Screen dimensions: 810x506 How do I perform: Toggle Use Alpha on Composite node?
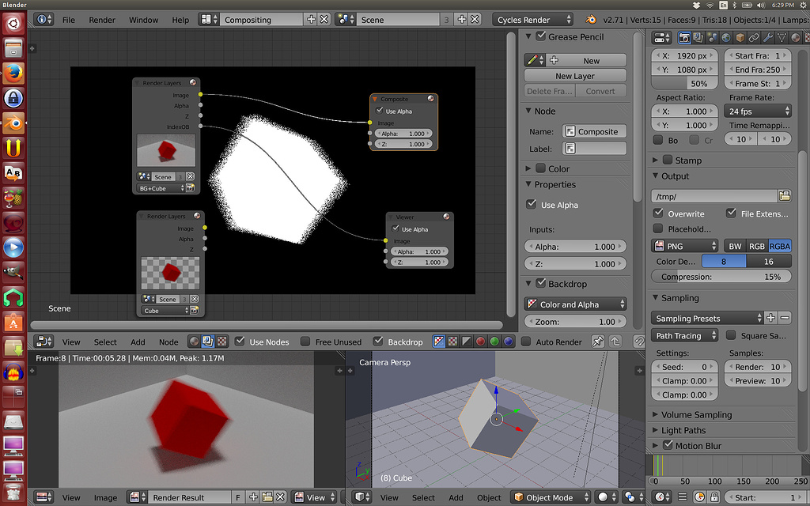(x=380, y=111)
